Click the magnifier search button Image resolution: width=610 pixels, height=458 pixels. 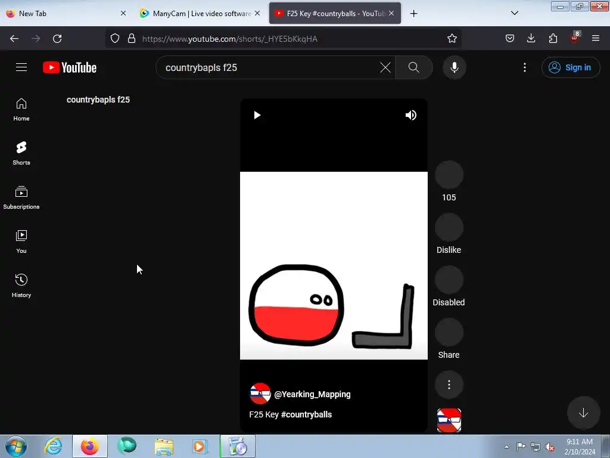414,67
